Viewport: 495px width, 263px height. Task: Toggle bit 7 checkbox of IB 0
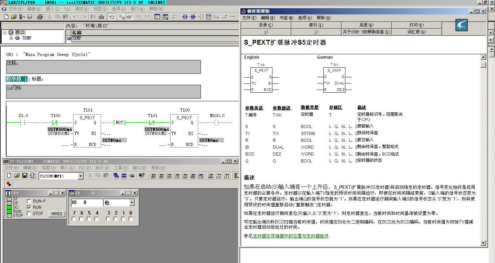click(x=74, y=219)
